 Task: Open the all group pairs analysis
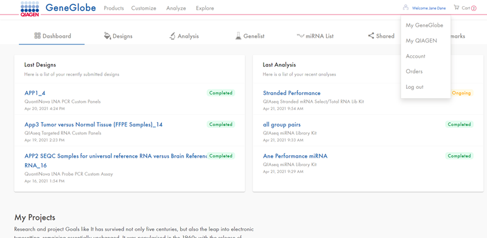coord(282,125)
